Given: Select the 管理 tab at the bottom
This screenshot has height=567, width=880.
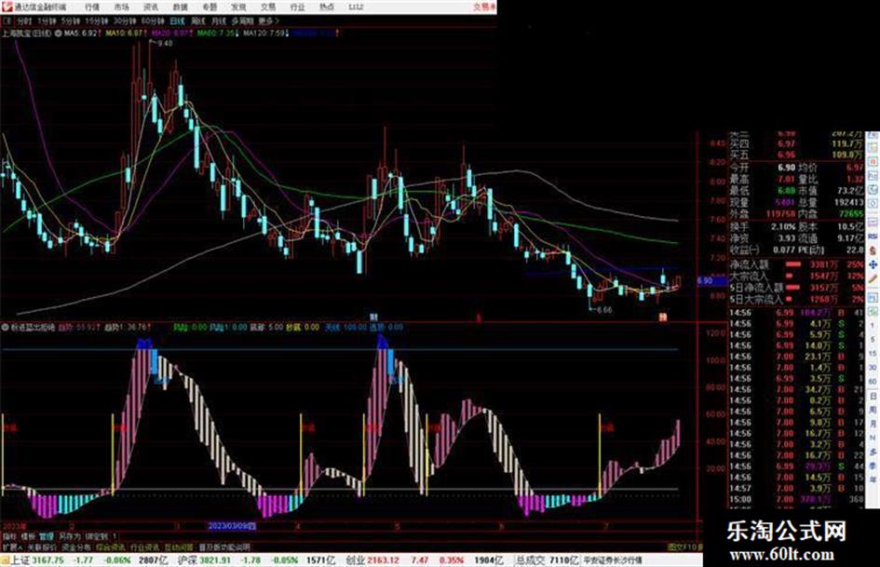Looking at the screenshot, I should click(47, 536).
